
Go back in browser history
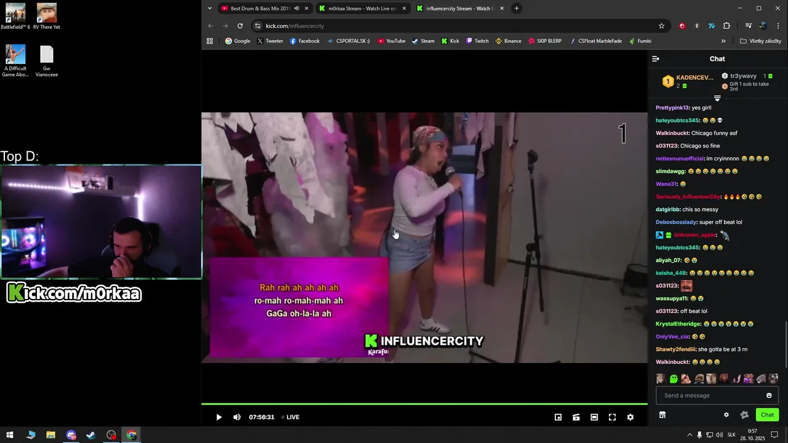[211, 26]
